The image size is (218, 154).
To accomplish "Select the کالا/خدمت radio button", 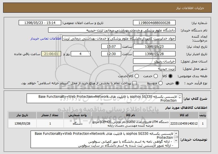I will pyautogui.click(x=137, y=76).
